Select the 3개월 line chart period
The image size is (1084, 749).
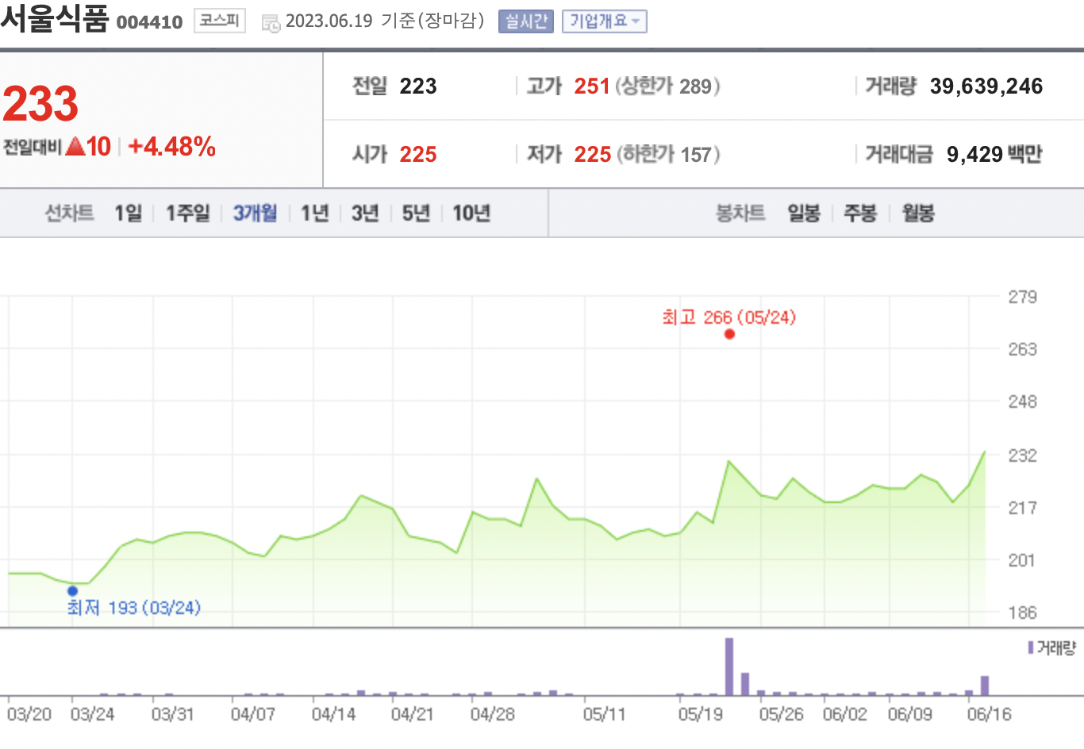pyautogui.click(x=255, y=213)
